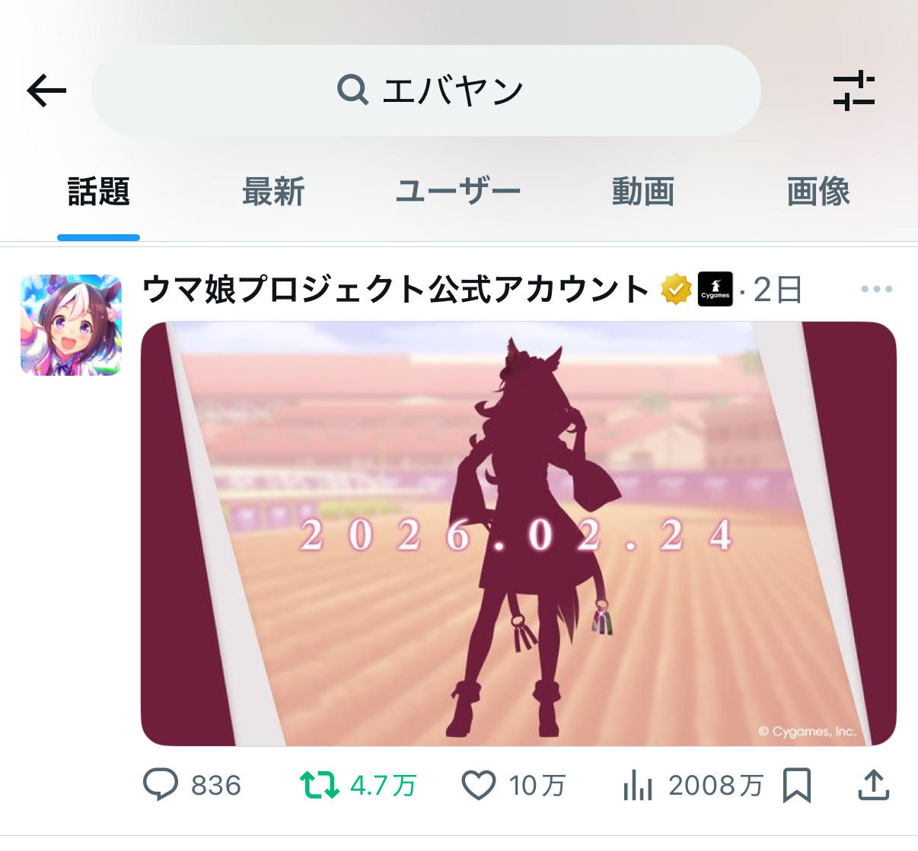Viewport: 918px width, 851px height.
Task: Open the reply icon with 836 comments
Action: point(161,785)
